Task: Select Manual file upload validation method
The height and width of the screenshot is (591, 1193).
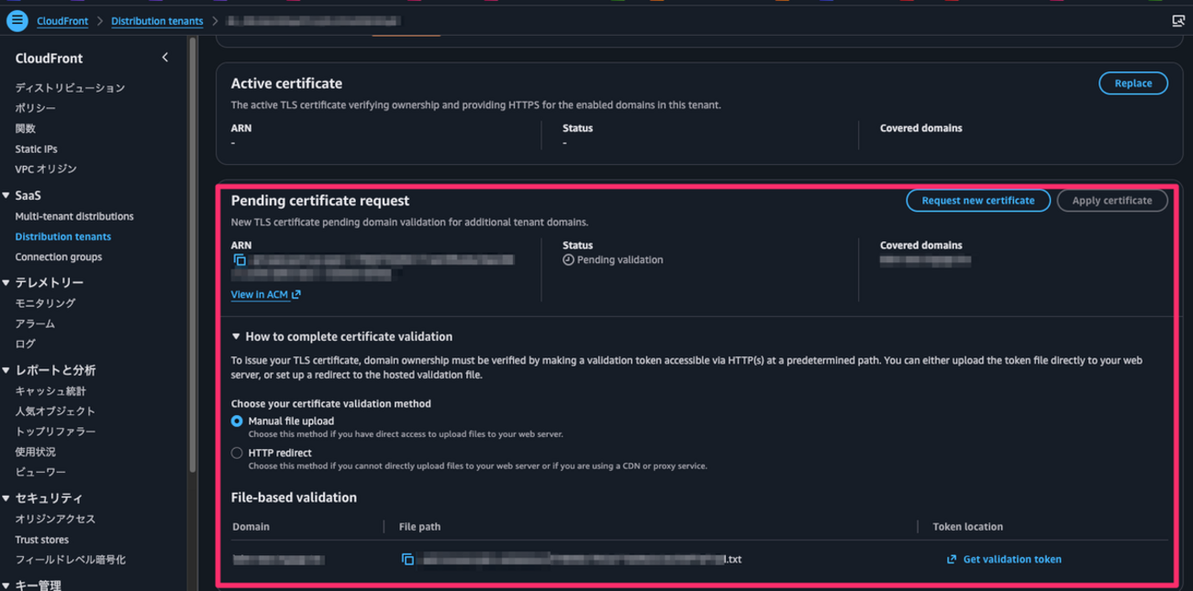Action: 237,421
